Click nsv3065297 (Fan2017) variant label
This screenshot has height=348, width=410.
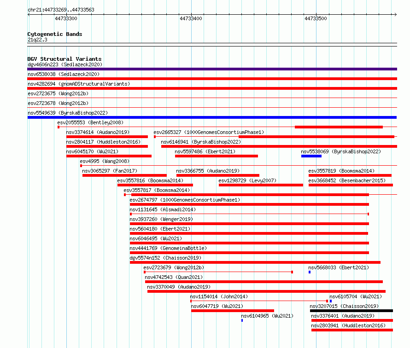(110, 171)
